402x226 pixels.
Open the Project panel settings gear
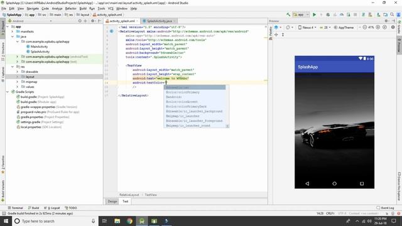click(93, 21)
